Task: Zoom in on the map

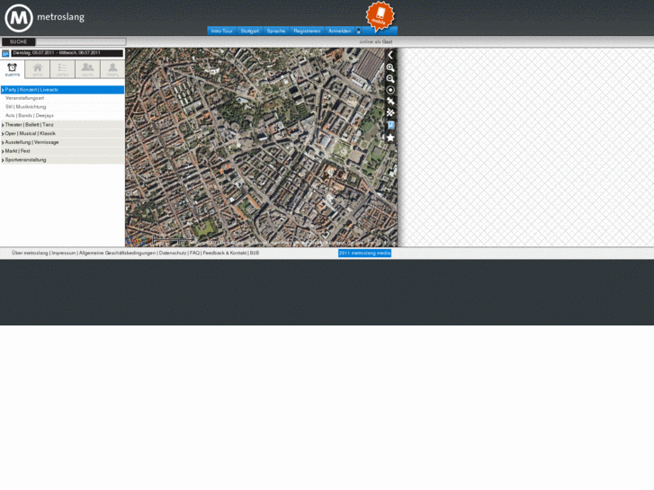Action: click(390, 67)
